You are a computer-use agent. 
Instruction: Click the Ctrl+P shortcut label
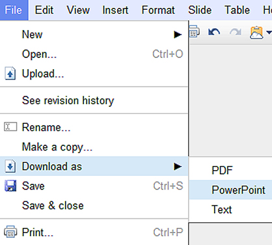point(168,232)
